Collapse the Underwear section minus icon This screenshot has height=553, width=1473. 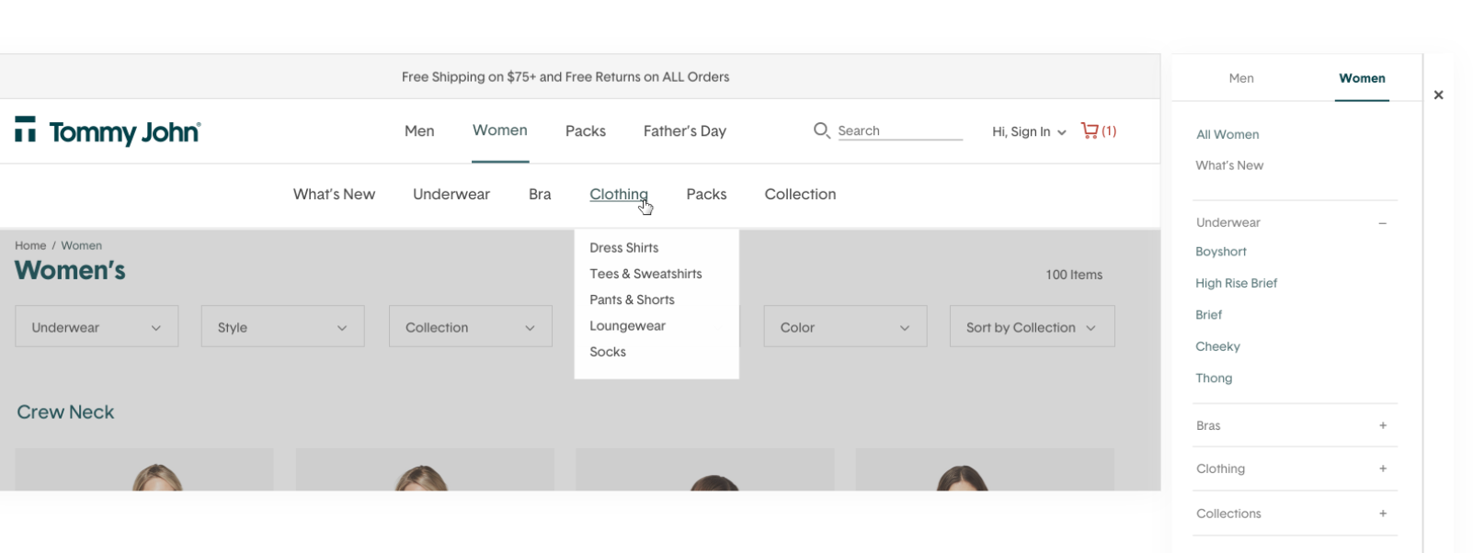(x=1382, y=223)
